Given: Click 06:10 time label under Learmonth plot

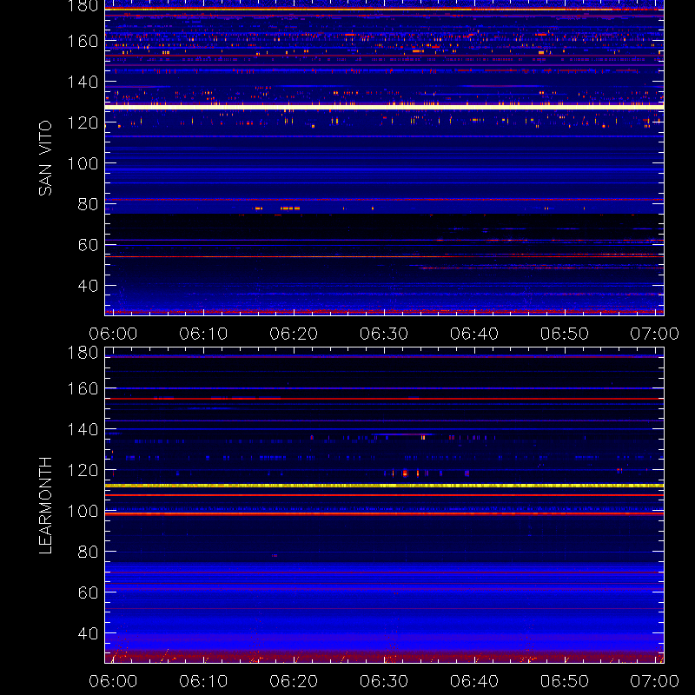Looking at the screenshot, I should 203,681.
